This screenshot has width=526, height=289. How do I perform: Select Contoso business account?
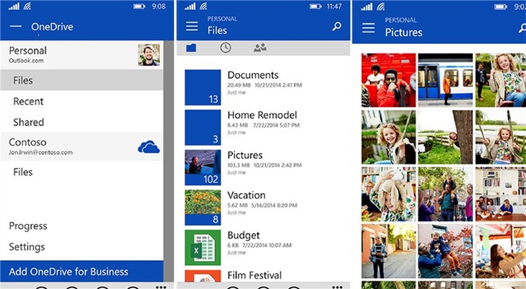(82, 147)
